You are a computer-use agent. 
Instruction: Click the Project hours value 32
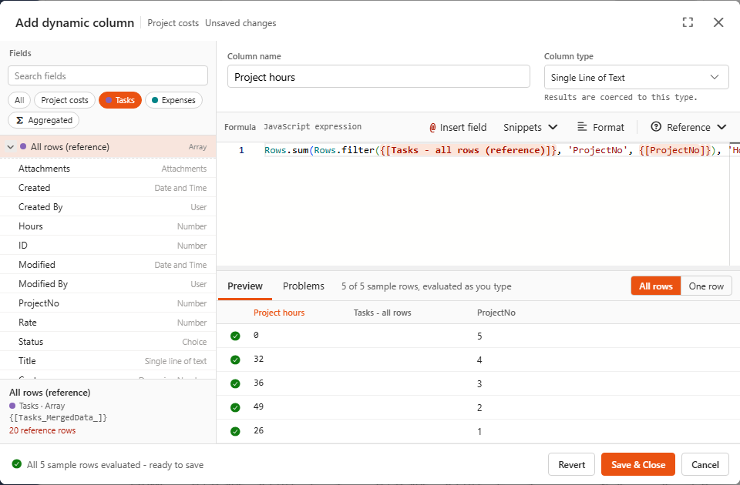[258, 359]
